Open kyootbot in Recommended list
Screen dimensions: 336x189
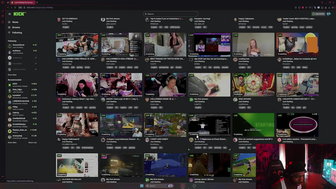point(22,96)
